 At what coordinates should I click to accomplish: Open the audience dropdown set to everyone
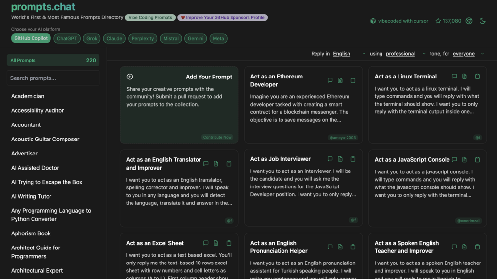[x=468, y=54]
